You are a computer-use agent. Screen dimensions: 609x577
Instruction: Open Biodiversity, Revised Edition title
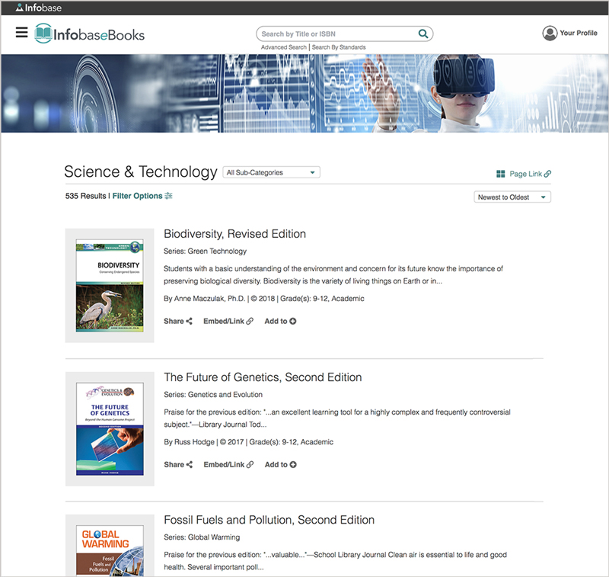tap(235, 234)
